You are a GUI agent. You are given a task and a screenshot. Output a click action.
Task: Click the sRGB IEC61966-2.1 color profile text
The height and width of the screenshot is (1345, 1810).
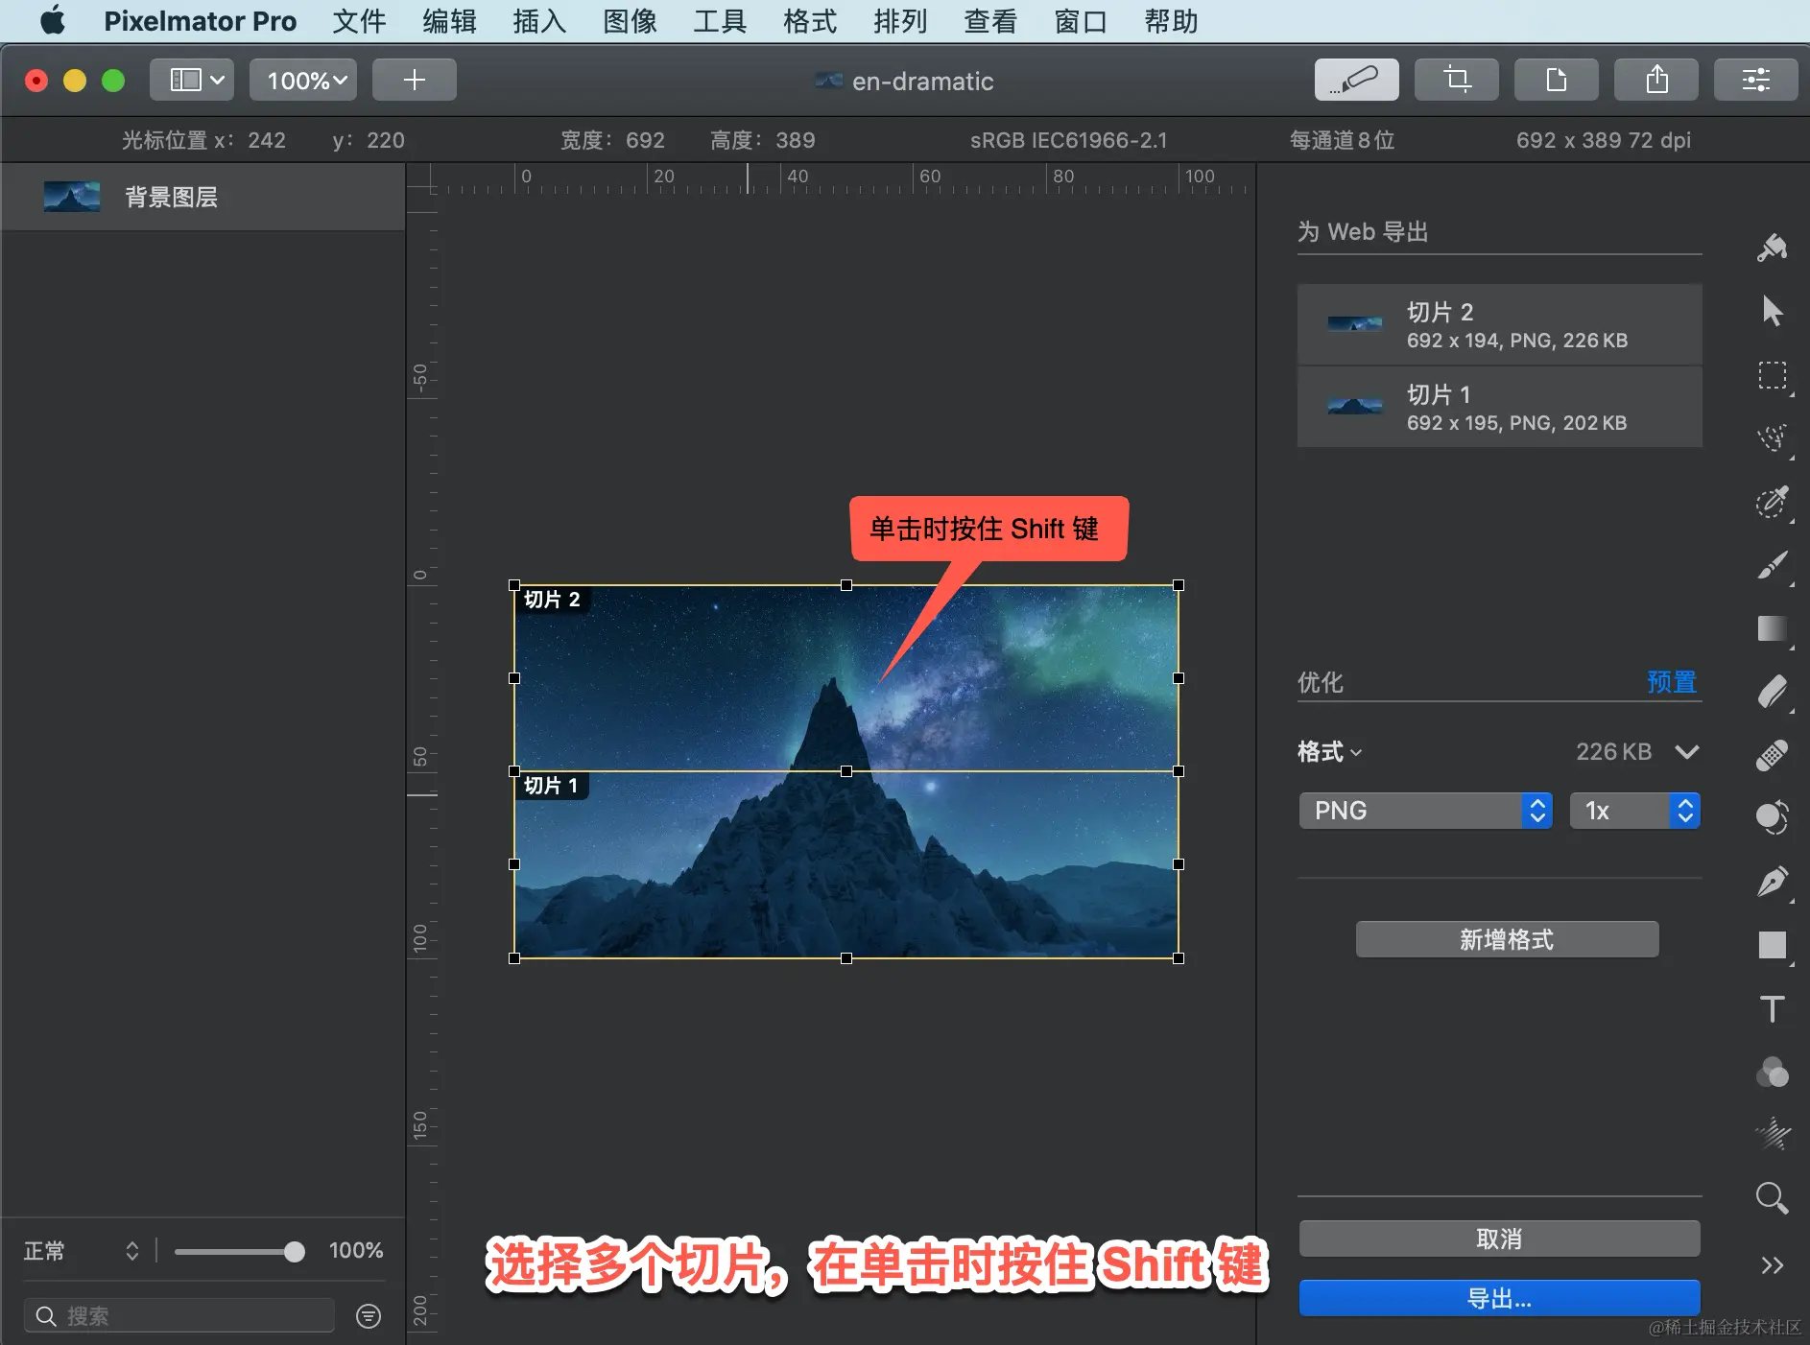click(1068, 140)
